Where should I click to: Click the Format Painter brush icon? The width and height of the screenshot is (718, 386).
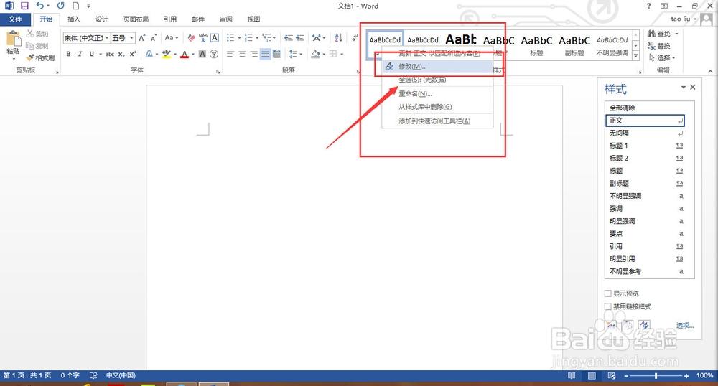[30, 57]
